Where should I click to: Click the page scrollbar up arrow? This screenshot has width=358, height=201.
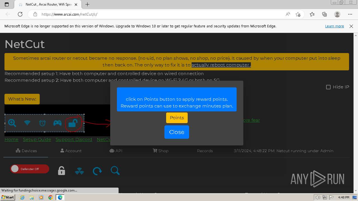[356, 35]
